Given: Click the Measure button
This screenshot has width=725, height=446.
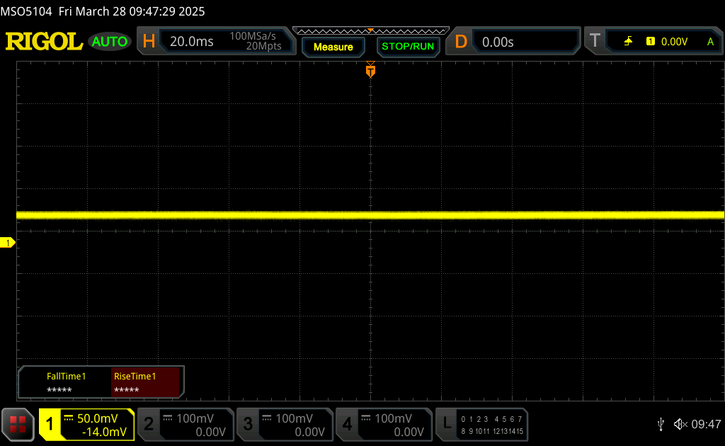Looking at the screenshot, I should click(333, 47).
